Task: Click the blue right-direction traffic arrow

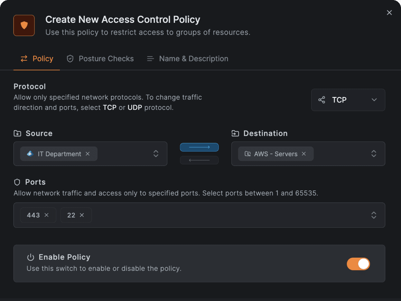Action: 199,147
